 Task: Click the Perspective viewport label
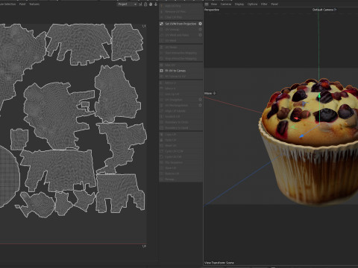point(212,10)
